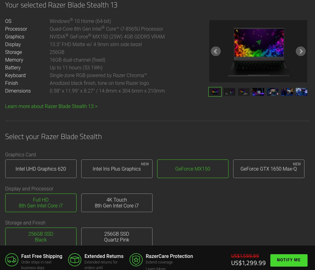Click the dimensions spec value

pos(107,91)
